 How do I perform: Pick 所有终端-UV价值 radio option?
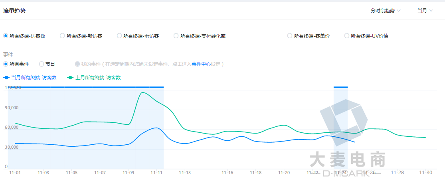[347, 36]
